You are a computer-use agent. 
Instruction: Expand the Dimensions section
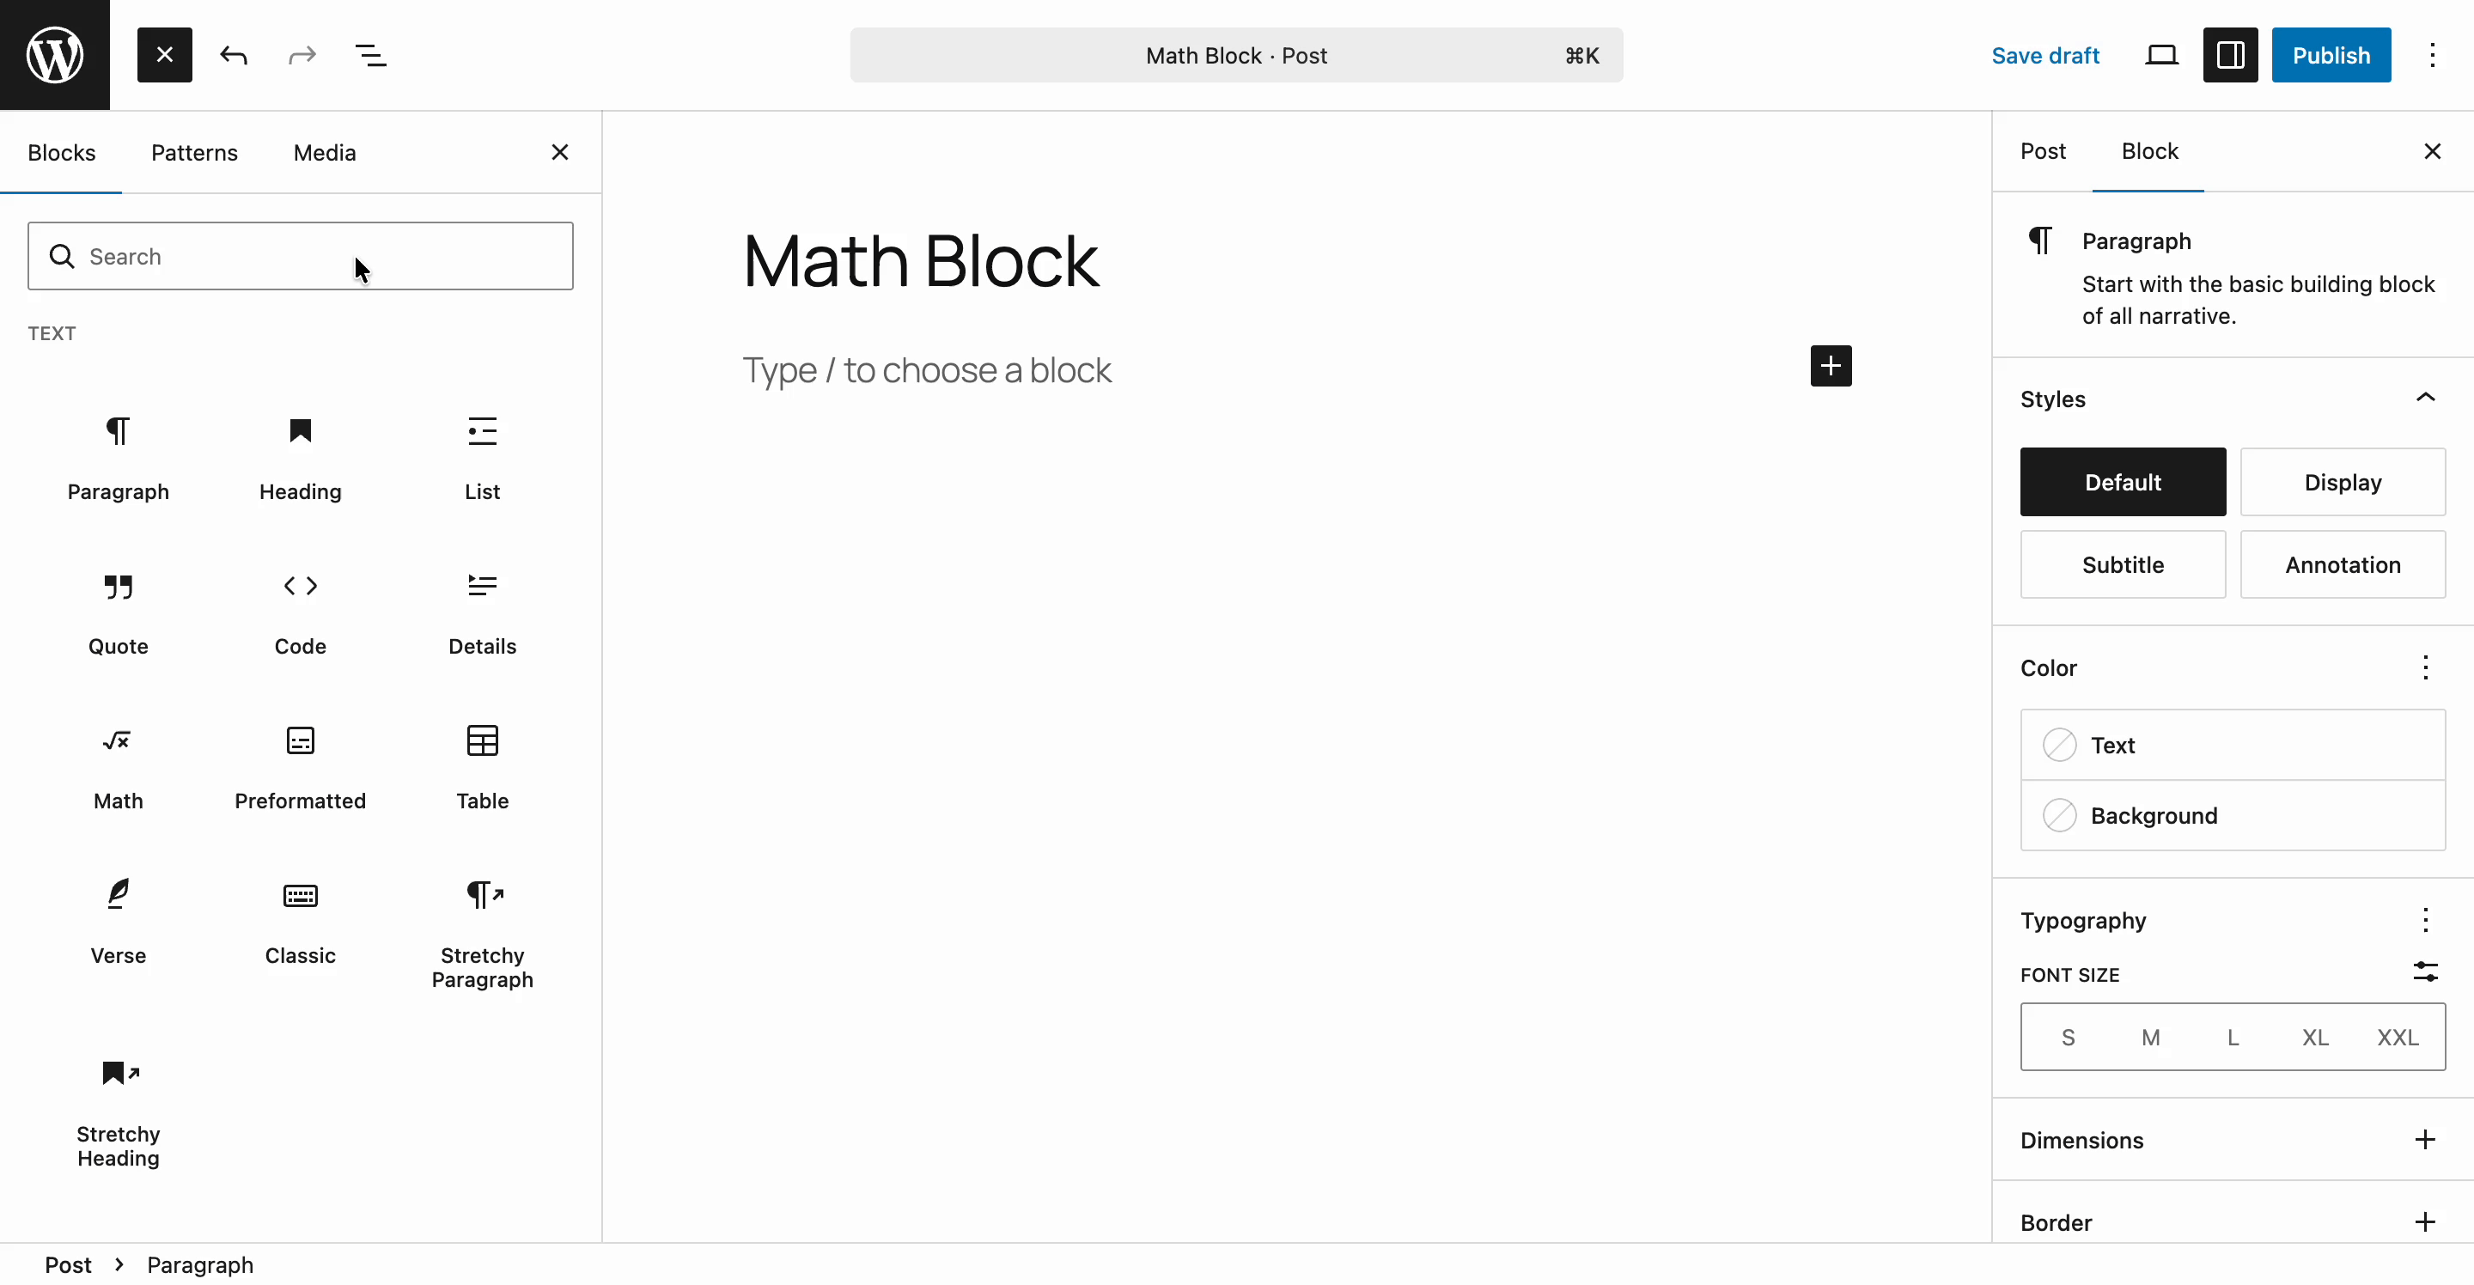[x=2424, y=1140]
